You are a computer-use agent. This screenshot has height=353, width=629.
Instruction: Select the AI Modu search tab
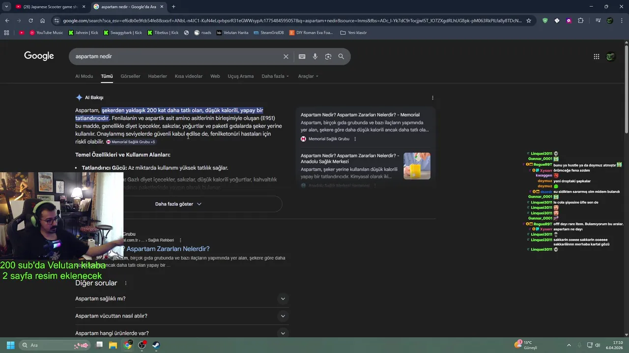(84, 76)
